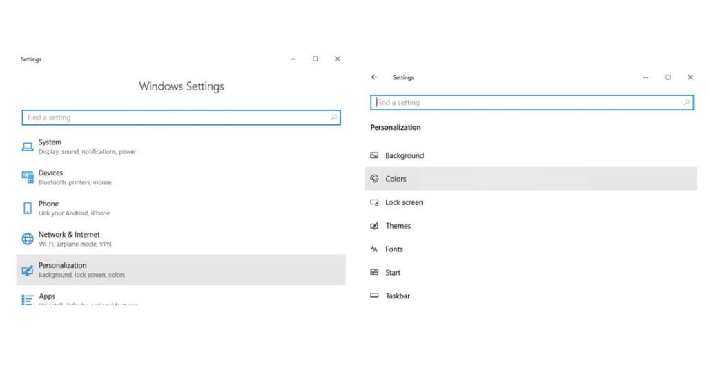Click the Themes icon

(x=374, y=226)
